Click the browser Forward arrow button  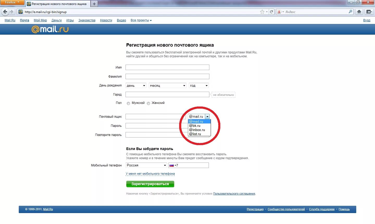click(11, 12)
